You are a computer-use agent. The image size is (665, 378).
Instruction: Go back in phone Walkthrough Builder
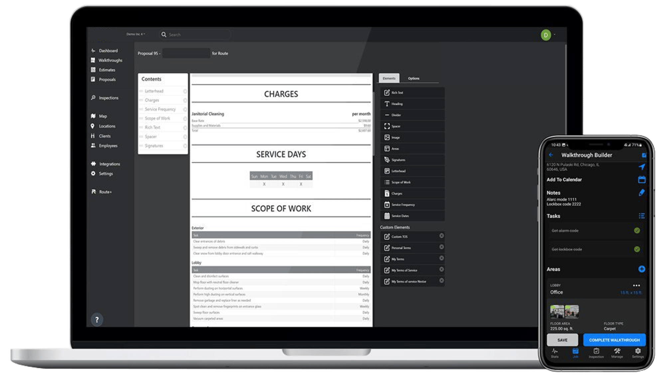coord(551,155)
